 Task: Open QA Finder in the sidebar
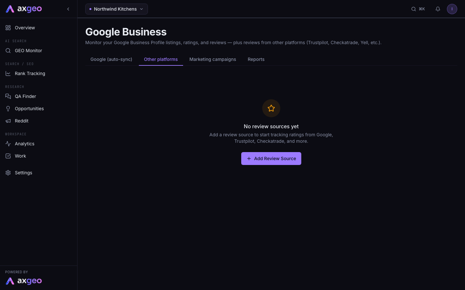click(26, 96)
